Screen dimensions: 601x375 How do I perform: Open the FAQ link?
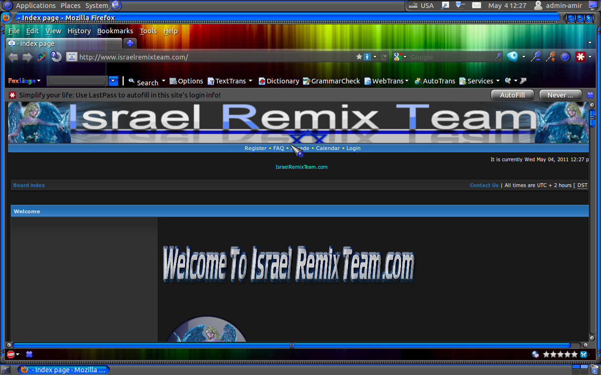(279, 148)
